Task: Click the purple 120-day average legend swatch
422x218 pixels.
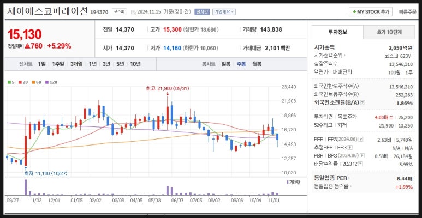Action: coord(46,82)
